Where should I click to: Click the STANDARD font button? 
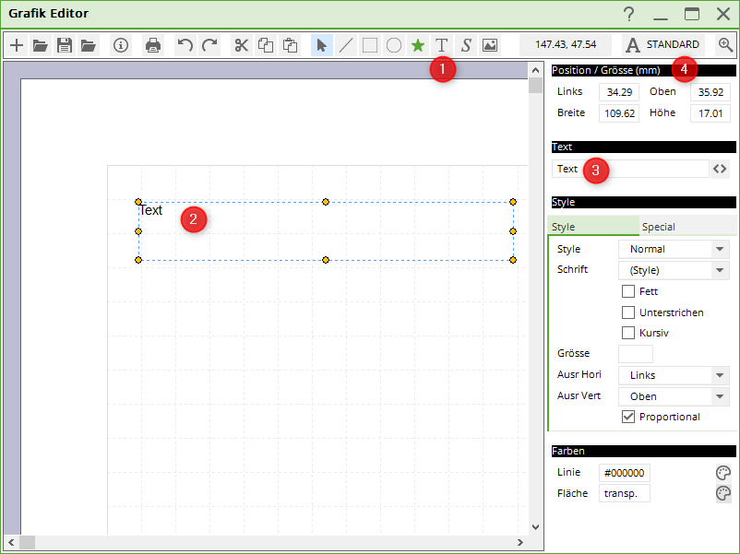coord(662,44)
